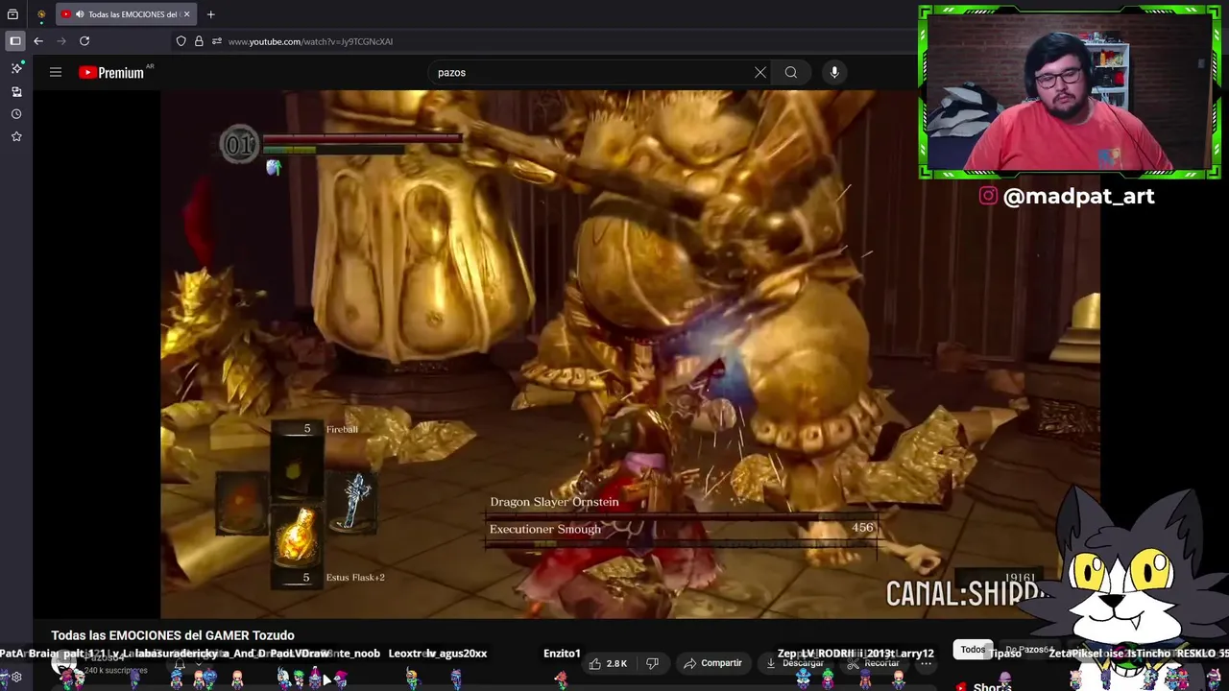Open the AI sparkle sidebar icon
Viewport: 1229px width, 691px height.
[16, 69]
